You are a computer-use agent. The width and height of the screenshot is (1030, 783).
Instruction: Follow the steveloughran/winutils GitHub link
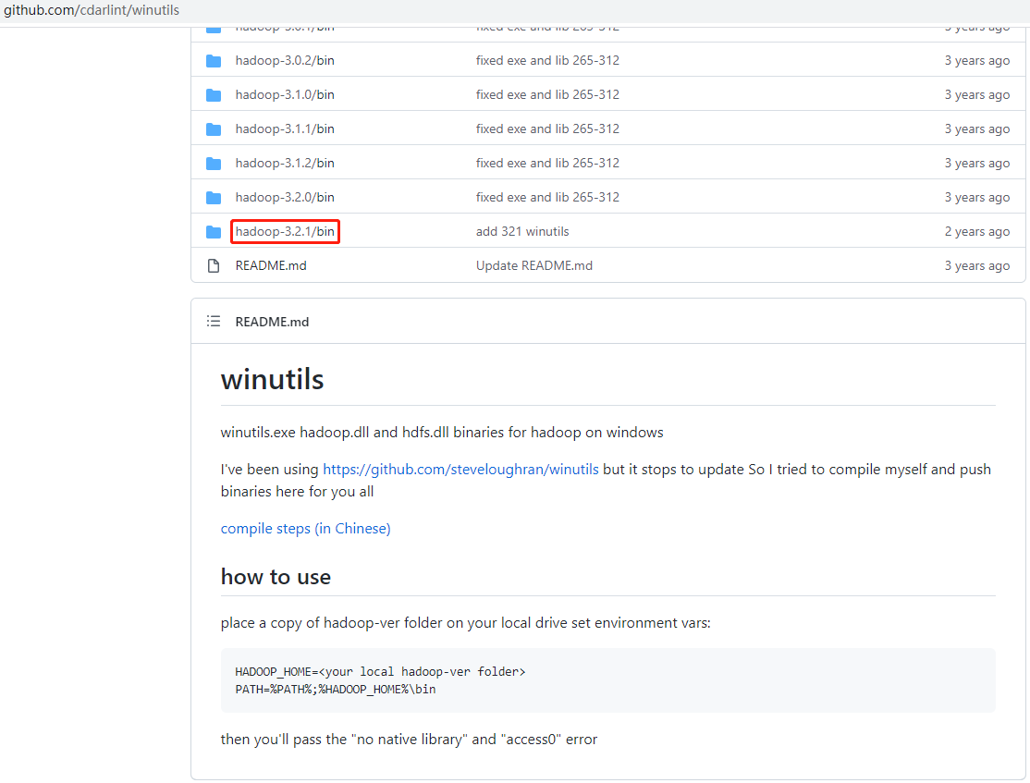coord(460,470)
